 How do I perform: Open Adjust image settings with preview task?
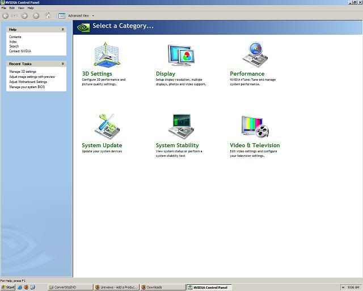(32, 77)
